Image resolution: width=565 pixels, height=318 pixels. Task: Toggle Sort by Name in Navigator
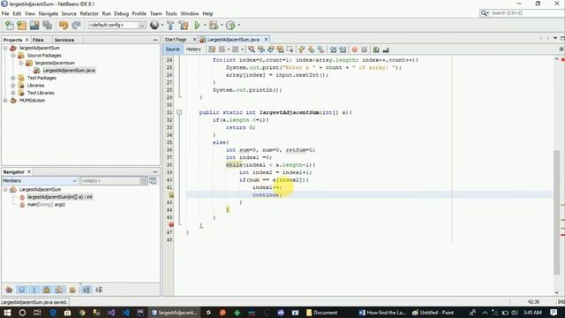(87, 290)
